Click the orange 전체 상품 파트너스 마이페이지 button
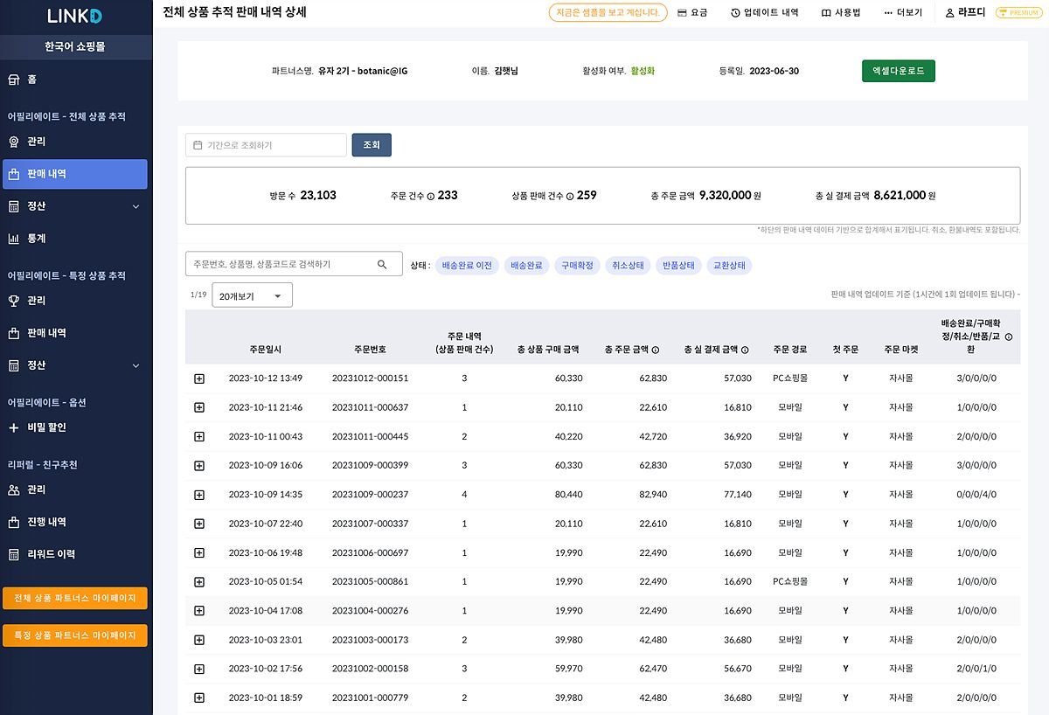1049x715 pixels. click(75, 598)
